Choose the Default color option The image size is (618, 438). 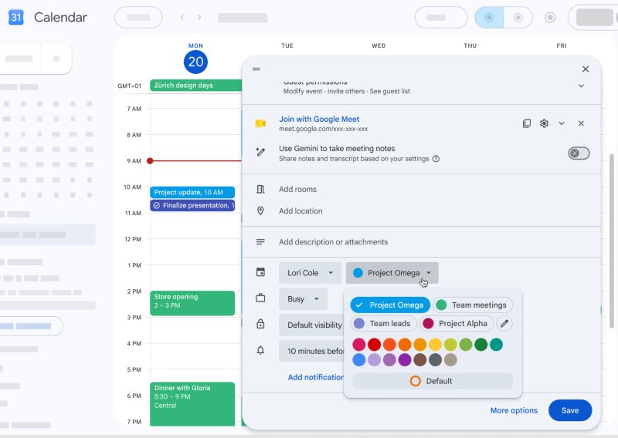(433, 381)
